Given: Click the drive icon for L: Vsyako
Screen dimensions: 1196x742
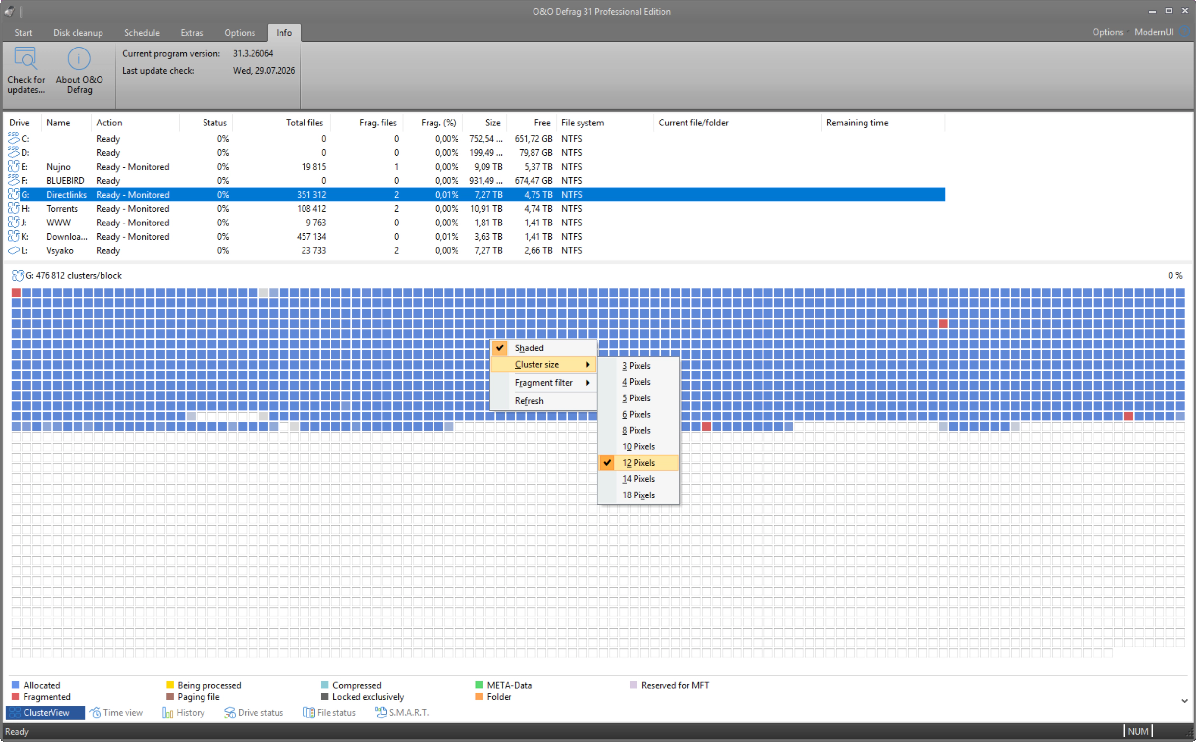Looking at the screenshot, I should [x=14, y=251].
